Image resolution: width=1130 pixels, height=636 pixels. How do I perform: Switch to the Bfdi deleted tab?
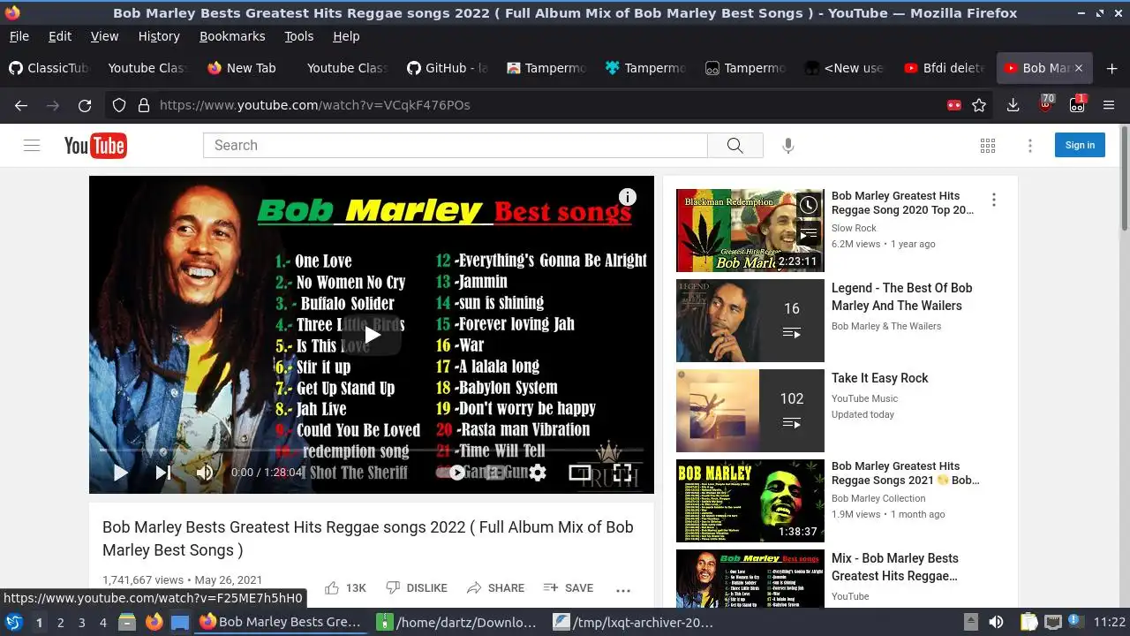point(945,68)
